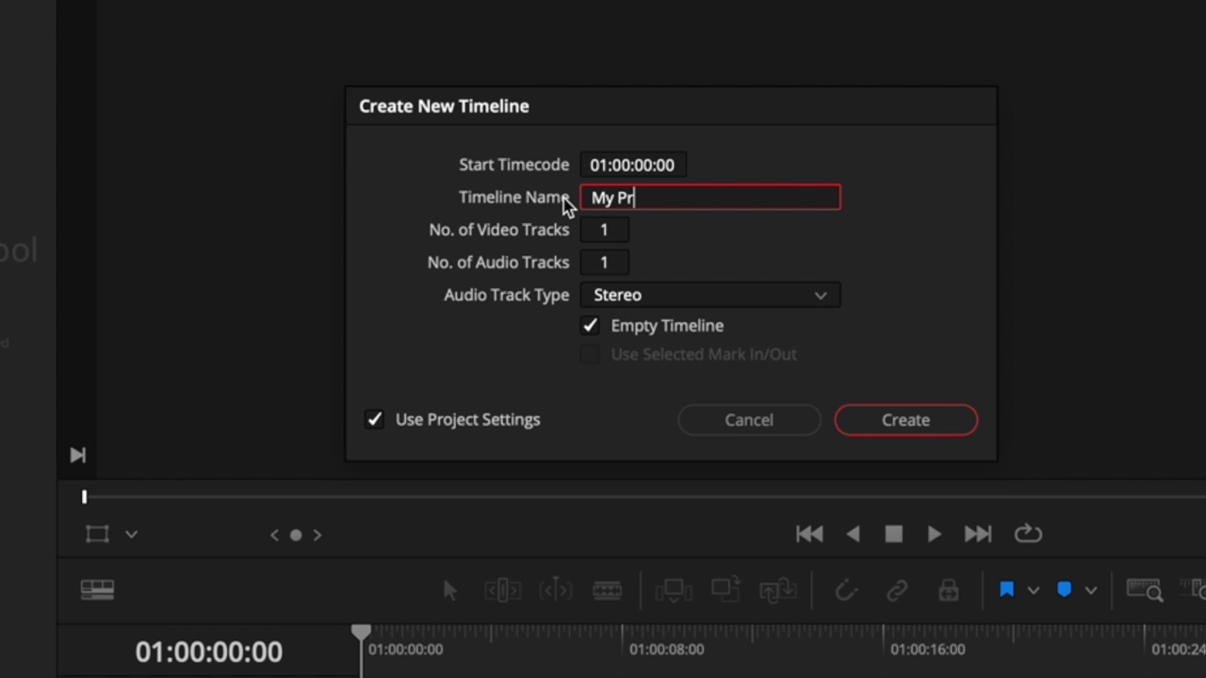
Task: Expand the marker color dropdown arrow
Action: pos(1090,590)
